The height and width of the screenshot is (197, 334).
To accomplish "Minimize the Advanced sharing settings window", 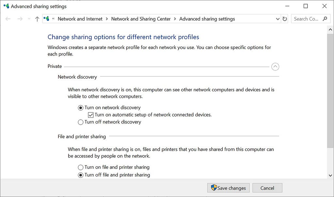I will pyautogui.click(x=287, y=6).
